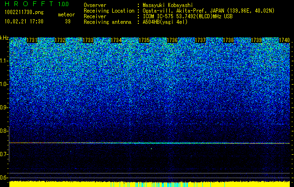Viewport: 294px width, 187px height.
Task: Click the 1735 time marker
Action: tap(144, 40)
